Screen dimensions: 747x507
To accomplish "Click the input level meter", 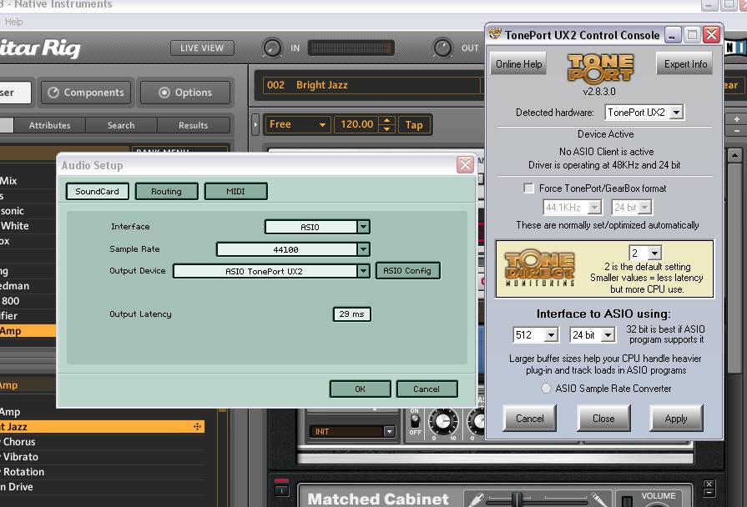I will click(351, 48).
